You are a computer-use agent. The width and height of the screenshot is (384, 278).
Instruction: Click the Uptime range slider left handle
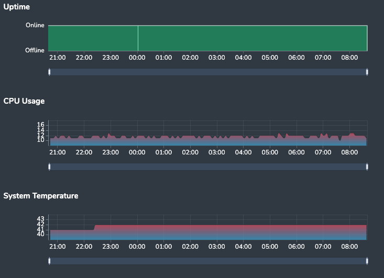49,72
